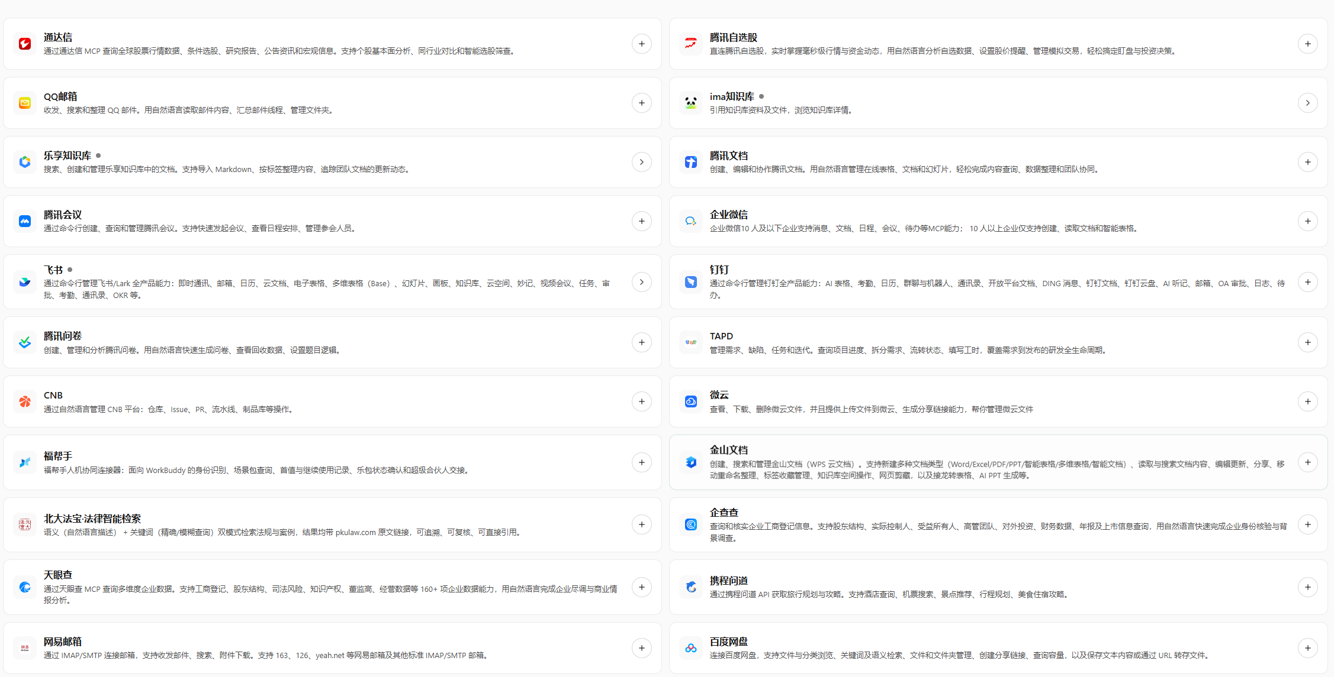This screenshot has width=1334, height=677.
Task: Click the 腾讯问卷 checkmark icon
Action: [x=25, y=342]
